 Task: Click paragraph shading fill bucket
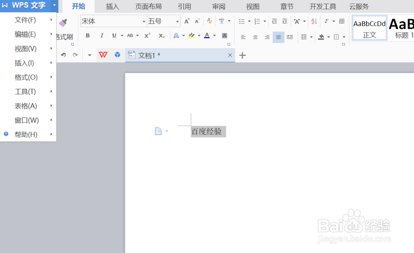[x=321, y=37]
